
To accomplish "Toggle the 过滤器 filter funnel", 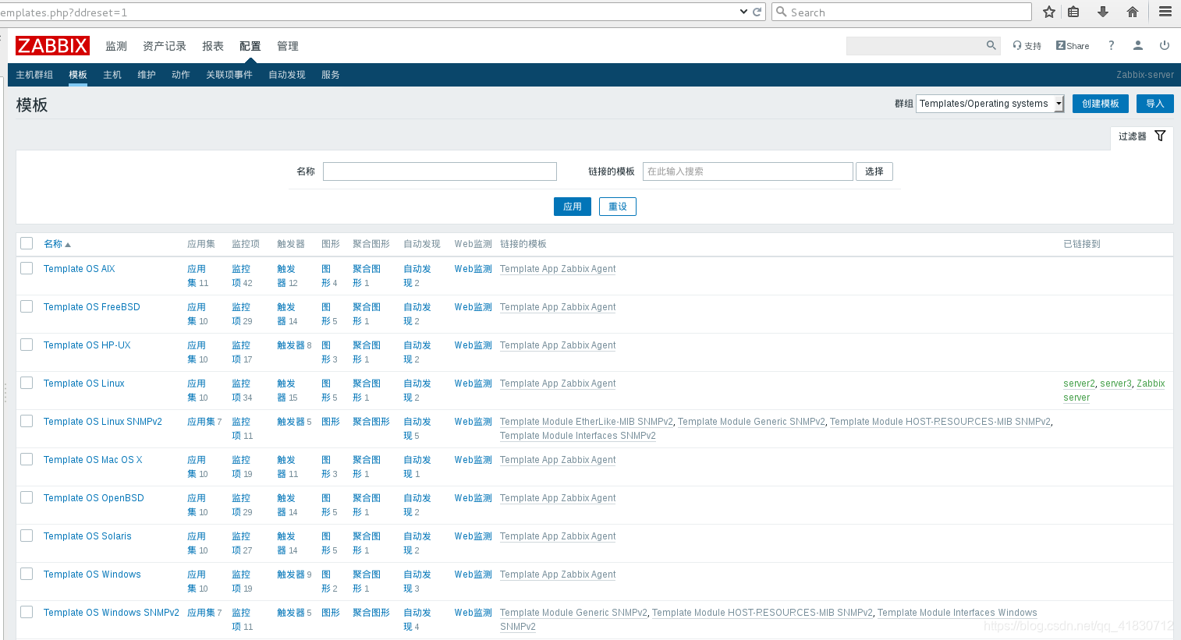I will coord(1142,136).
